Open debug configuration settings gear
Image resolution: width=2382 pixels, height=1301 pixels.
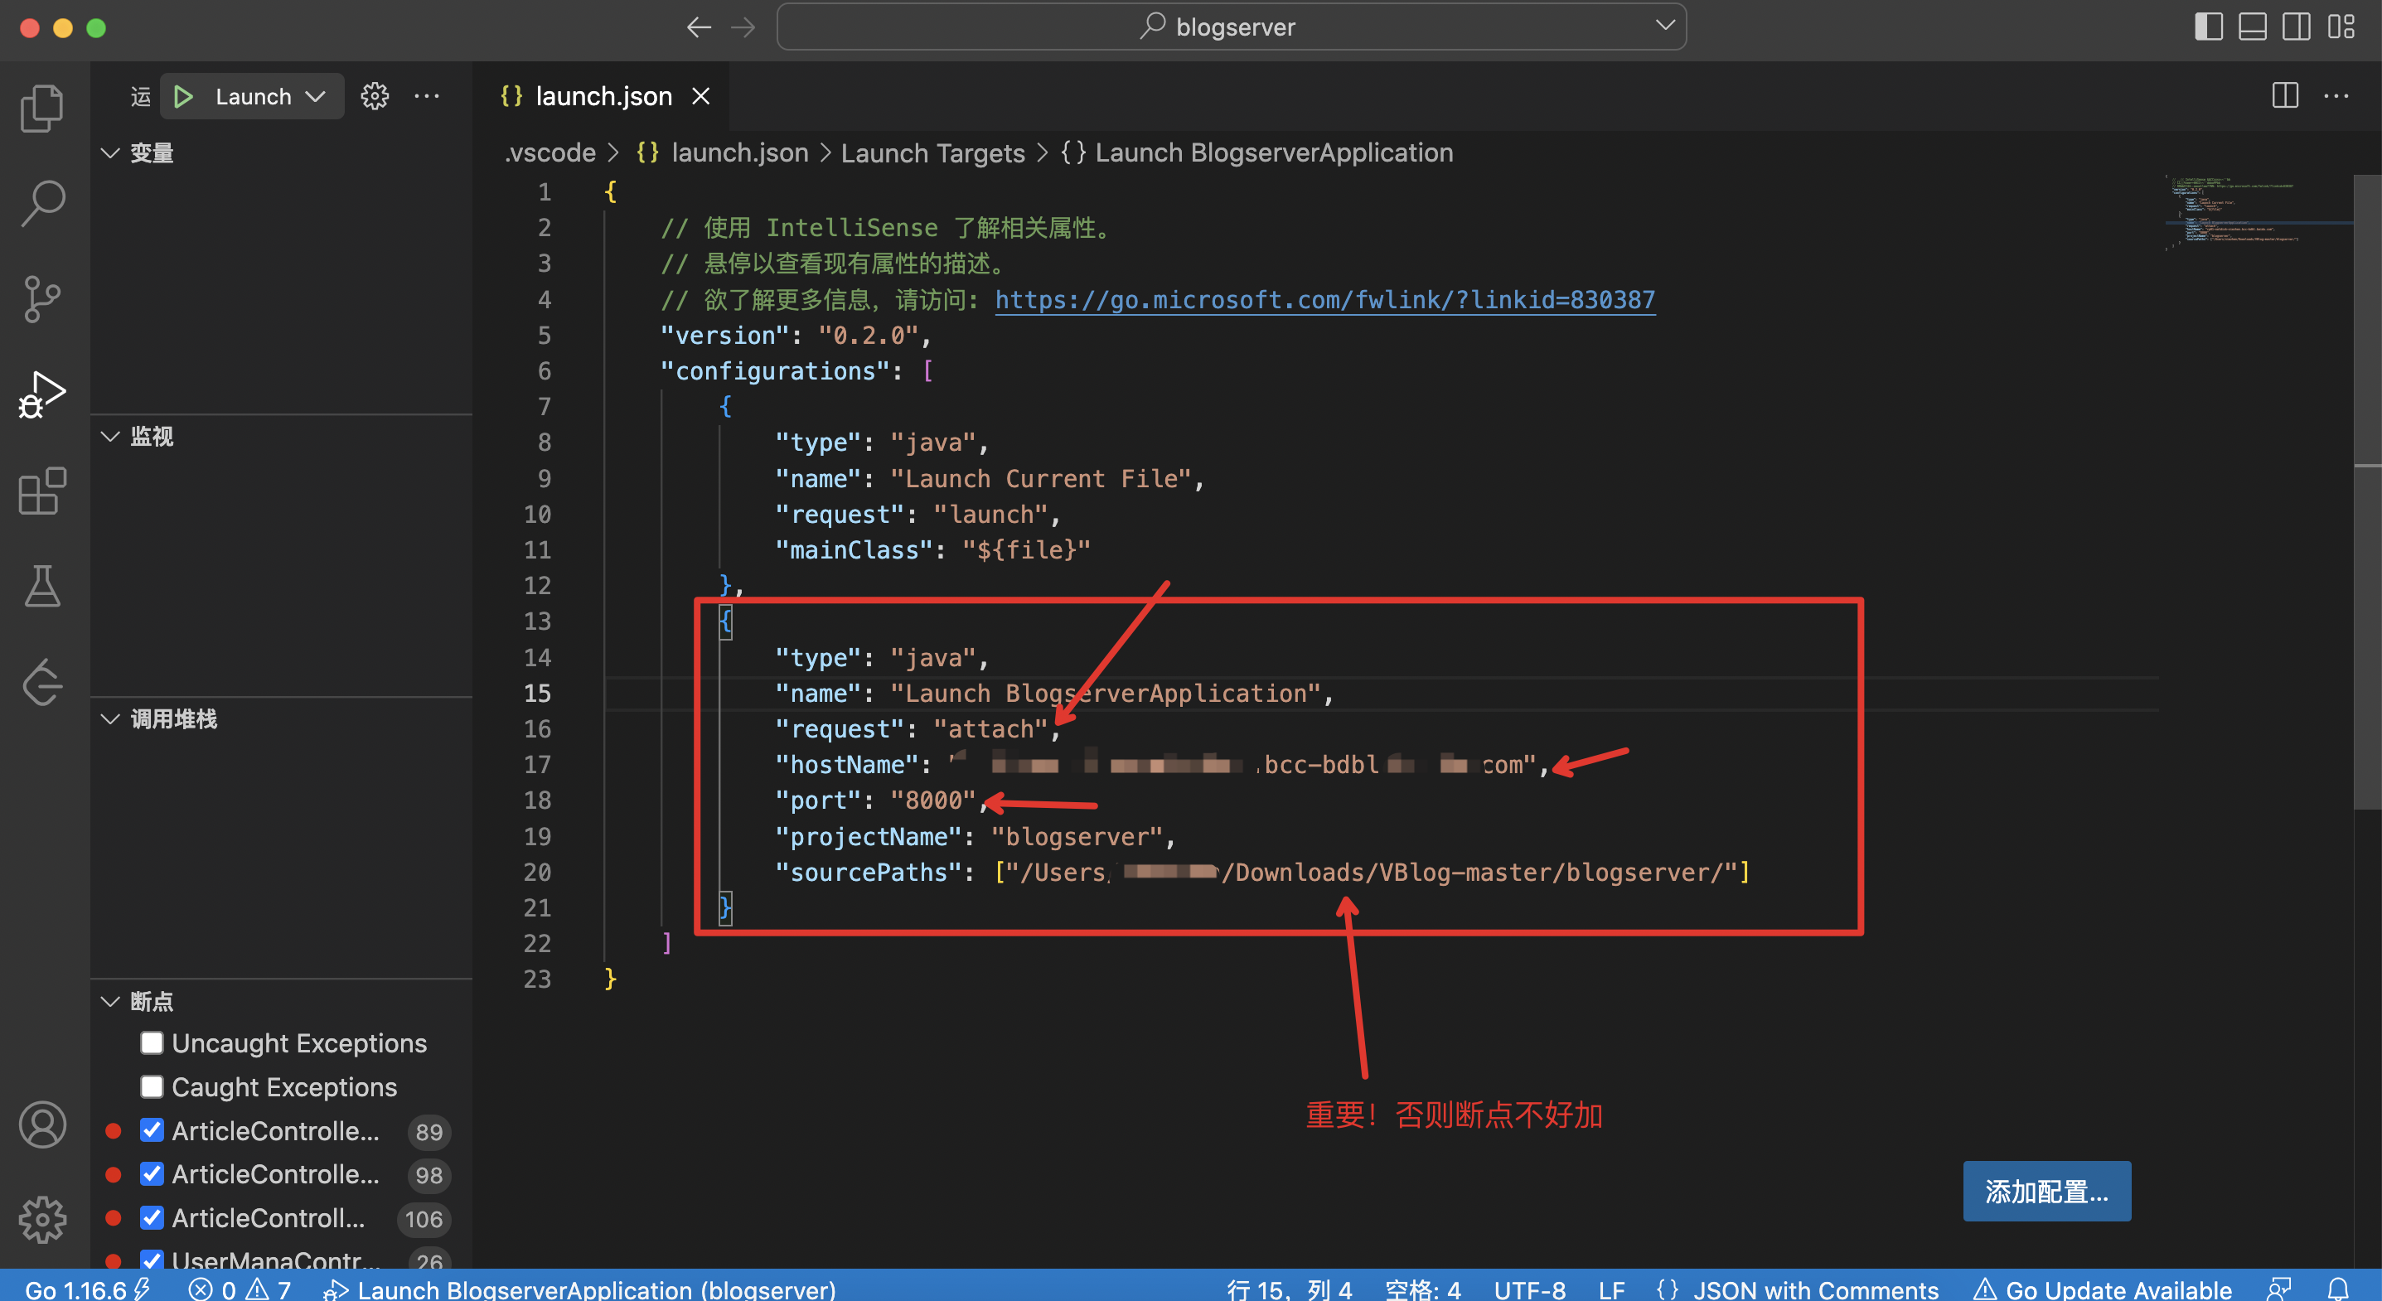click(375, 95)
